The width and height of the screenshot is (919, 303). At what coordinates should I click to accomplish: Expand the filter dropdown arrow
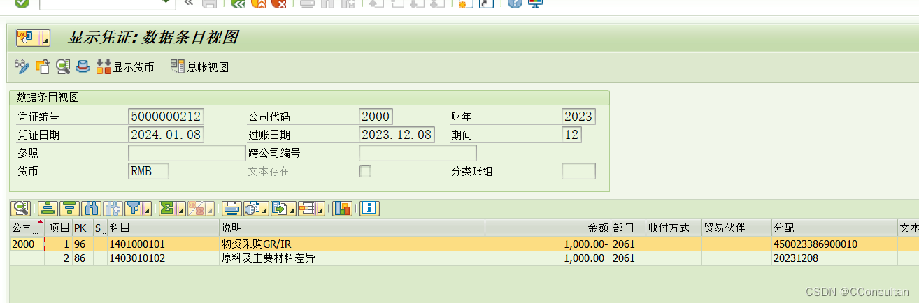148,209
